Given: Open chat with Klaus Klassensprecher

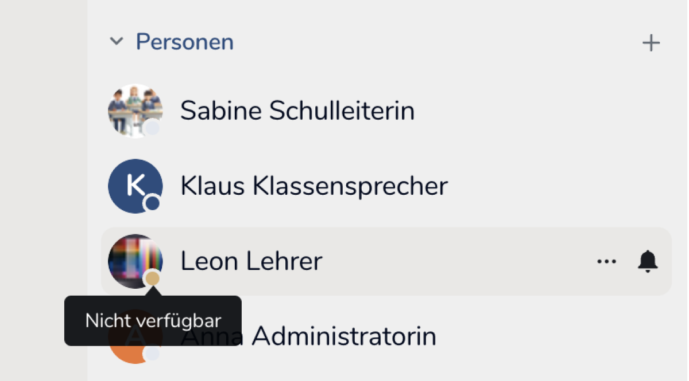Looking at the screenshot, I should coord(313,186).
